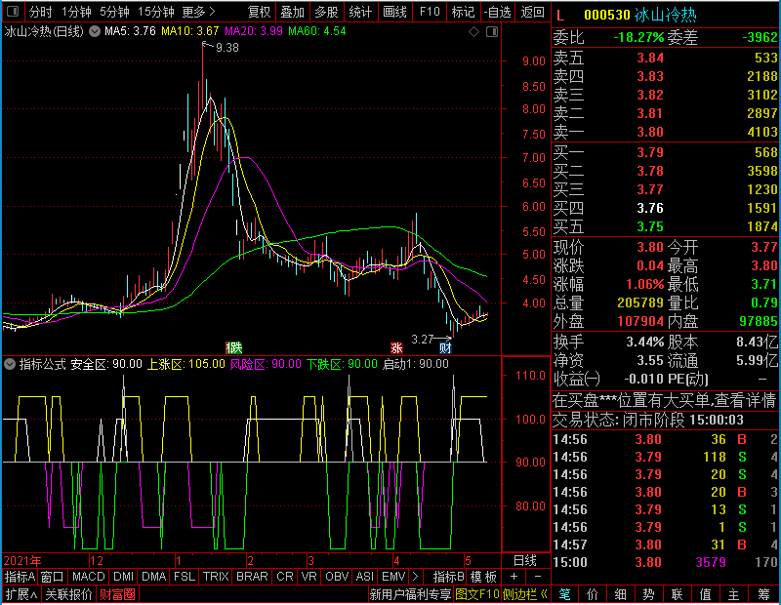
Task: Open F10 company information
Action: [430, 12]
